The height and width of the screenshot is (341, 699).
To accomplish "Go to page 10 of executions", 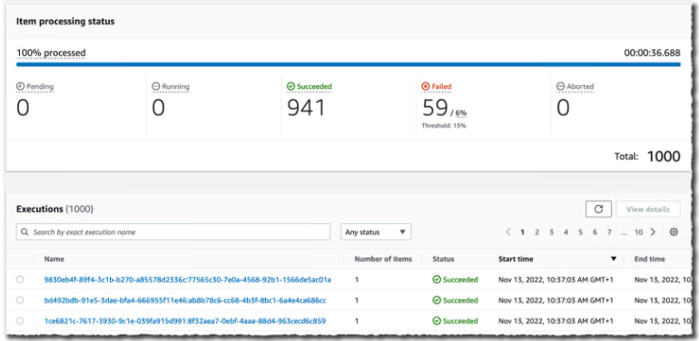I will coord(639,232).
